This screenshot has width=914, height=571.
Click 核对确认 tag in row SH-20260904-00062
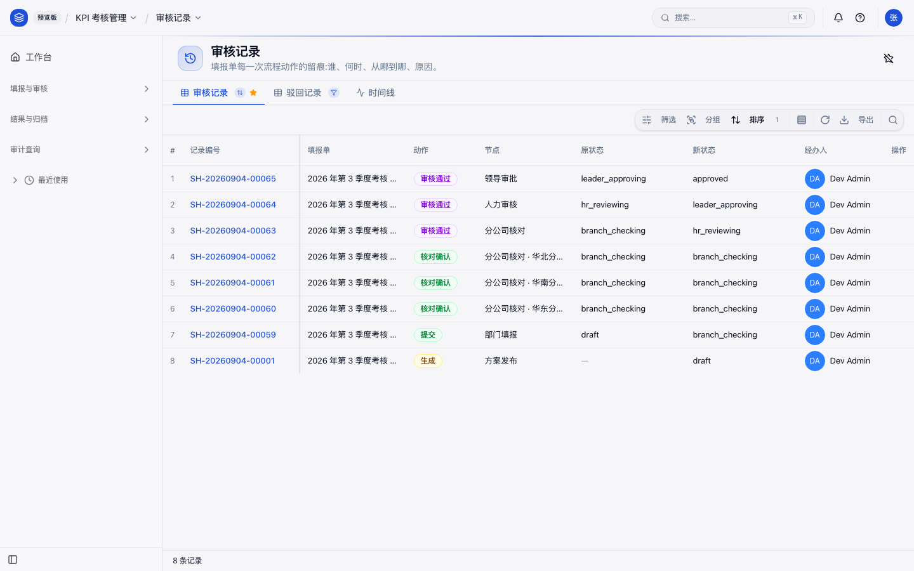pyautogui.click(x=435, y=257)
